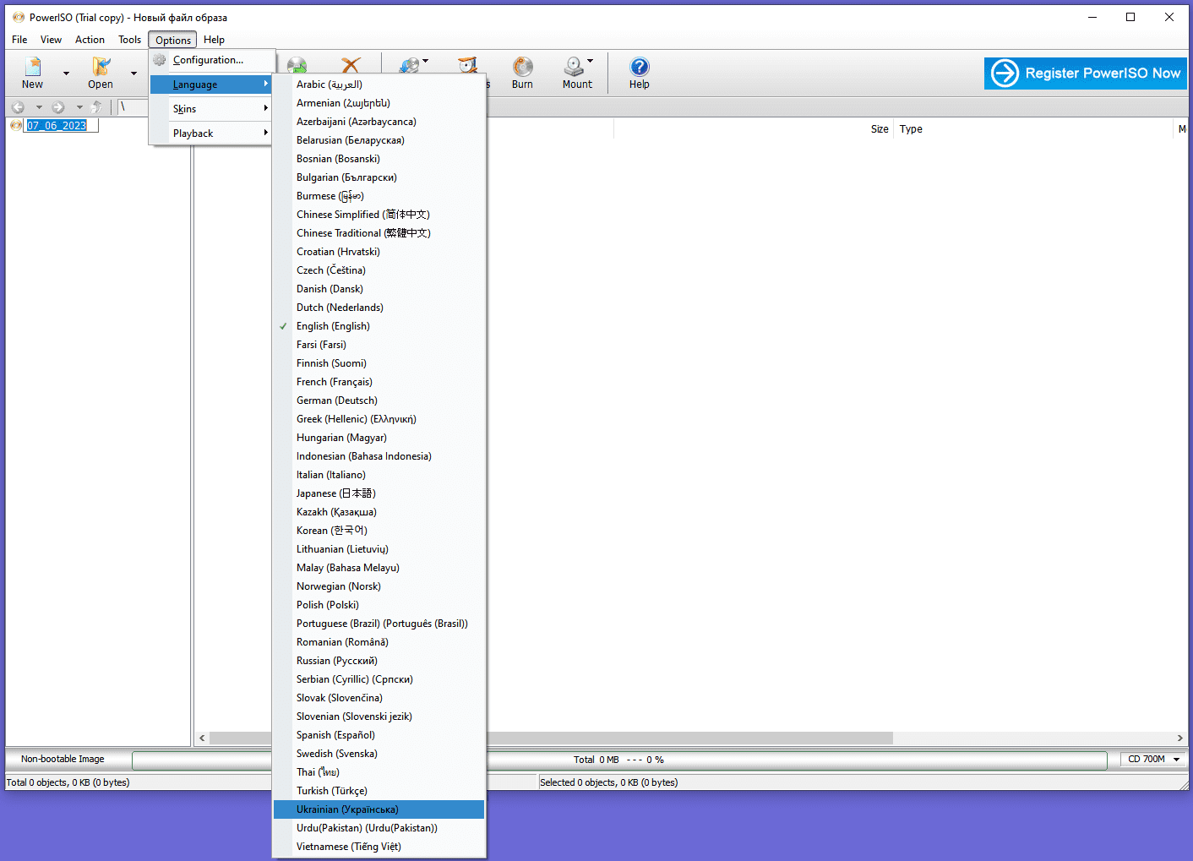Switch language to Russian (Русский)
Screen dimensions: 1193x861
point(379,661)
